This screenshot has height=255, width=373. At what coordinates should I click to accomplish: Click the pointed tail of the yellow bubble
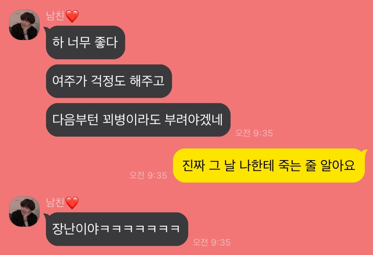pos(364,152)
